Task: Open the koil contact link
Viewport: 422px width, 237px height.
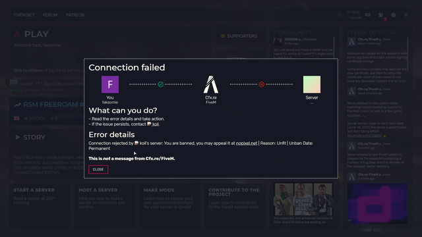Action: pyautogui.click(x=156, y=124)
